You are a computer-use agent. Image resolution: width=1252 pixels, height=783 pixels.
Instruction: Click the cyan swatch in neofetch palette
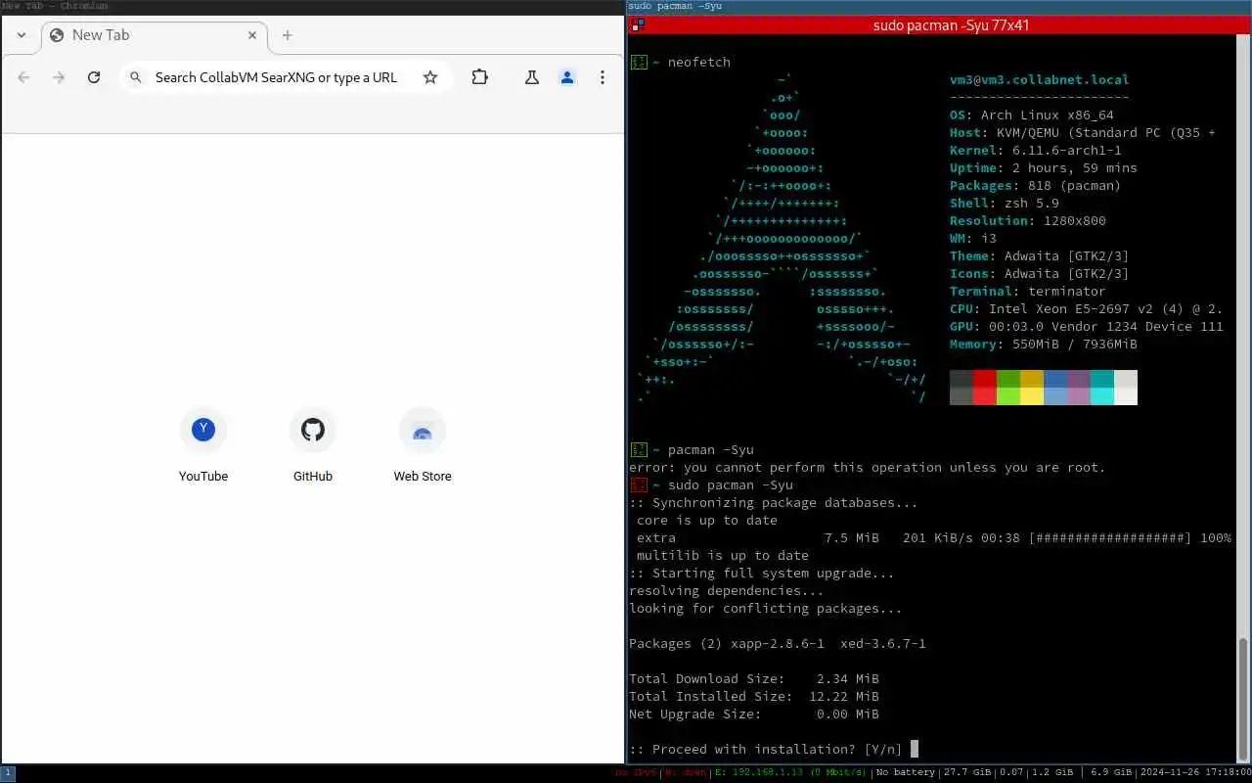point(1102,388)
